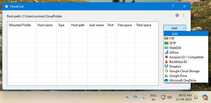Open the clock and date 08:32 AM
This screenshot has height=103, width=211.
184,97
